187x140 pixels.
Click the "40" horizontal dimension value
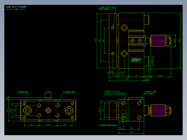48,125
